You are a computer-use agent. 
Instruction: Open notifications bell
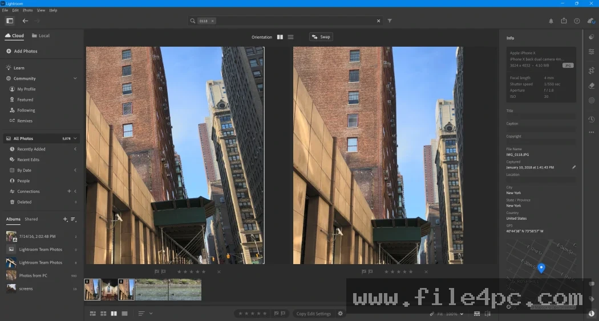(551, 21)
